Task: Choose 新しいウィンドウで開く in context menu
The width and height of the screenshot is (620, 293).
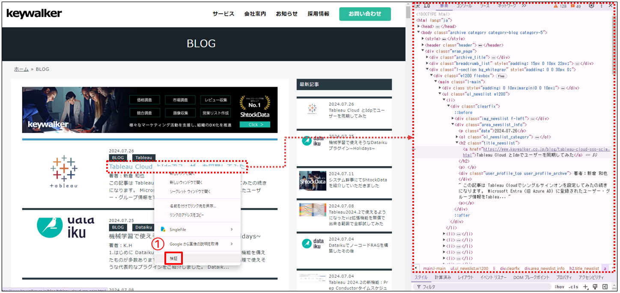Action: click(187, 183)
